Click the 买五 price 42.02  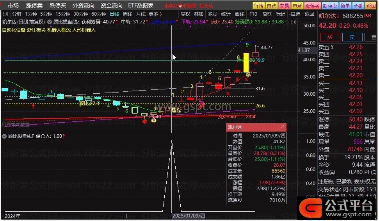pos(356,111)
